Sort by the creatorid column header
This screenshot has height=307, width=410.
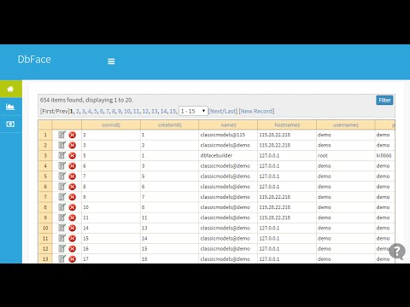[x=170, y=125]
